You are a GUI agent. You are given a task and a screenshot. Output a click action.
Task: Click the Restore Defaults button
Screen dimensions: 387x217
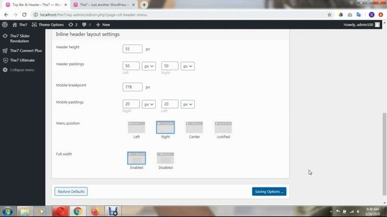[x=71, y=192]
